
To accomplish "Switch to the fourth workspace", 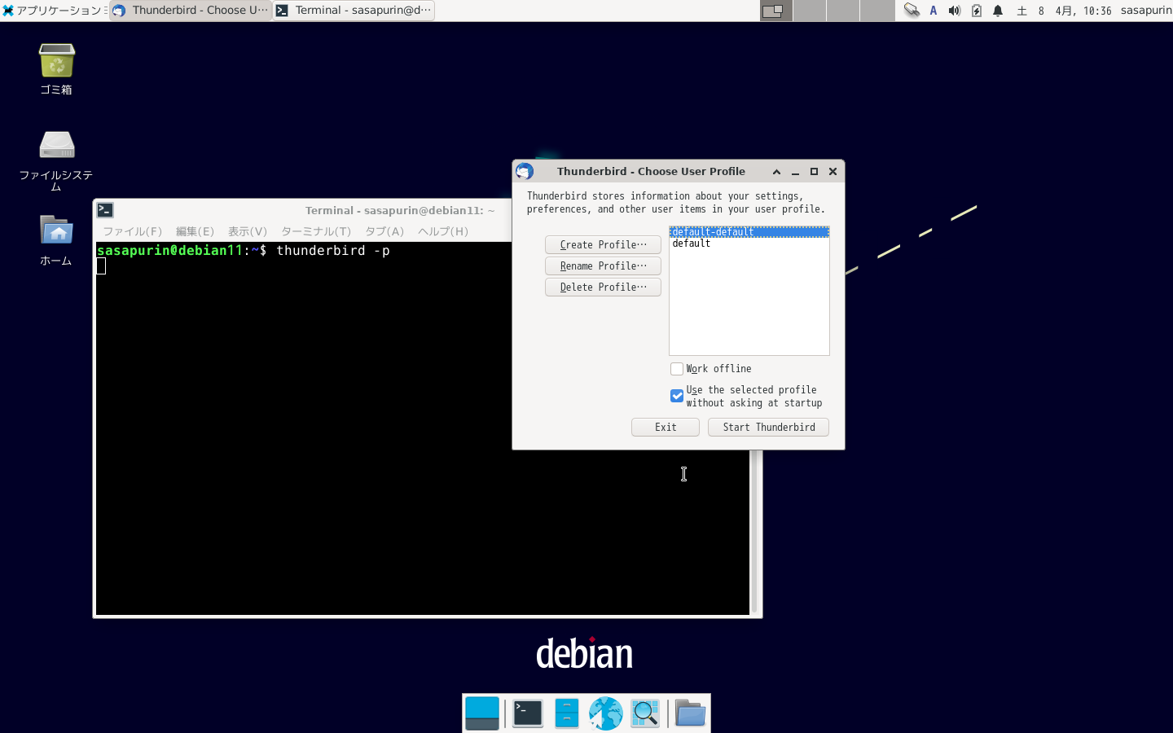I will [x=877, y=11].
